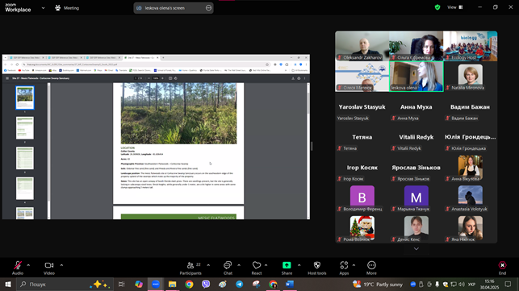The width and height of the screenshot is (519, 291).
Task: Open Host tools shield icon
Action: [x=316, y=265]
